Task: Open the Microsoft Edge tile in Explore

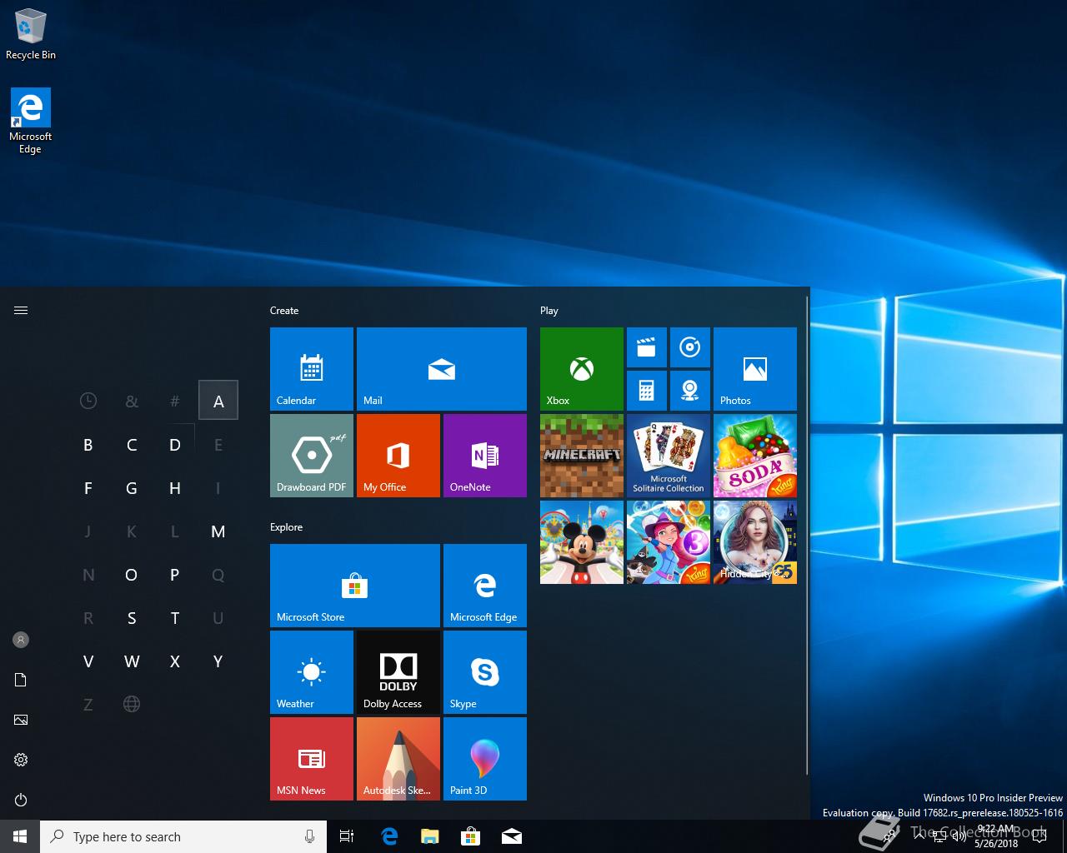Action: tap(485, 586)
